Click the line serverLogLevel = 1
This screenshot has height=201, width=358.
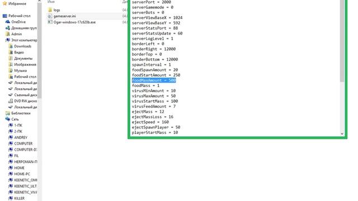coord(152,39)
